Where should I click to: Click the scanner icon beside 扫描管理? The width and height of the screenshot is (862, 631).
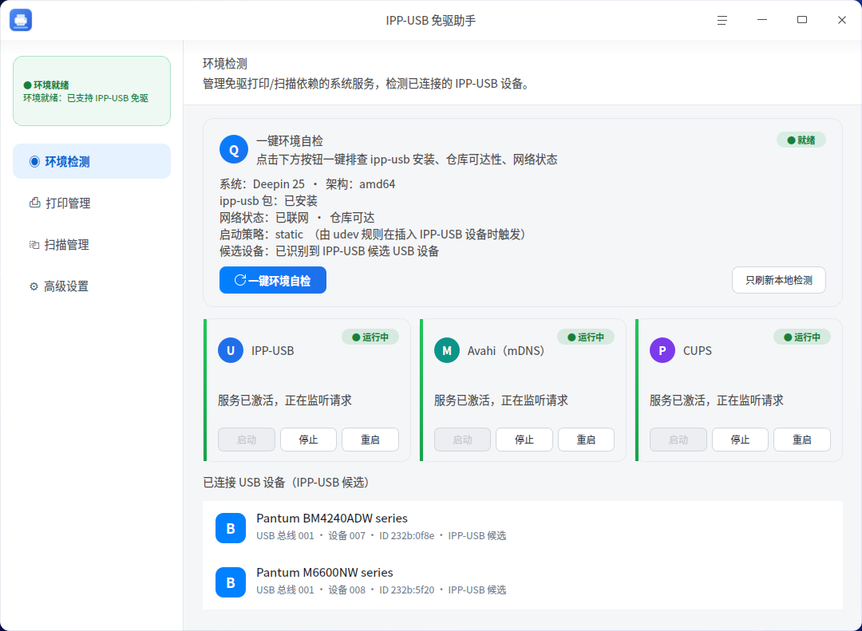[x=34, y=245]
